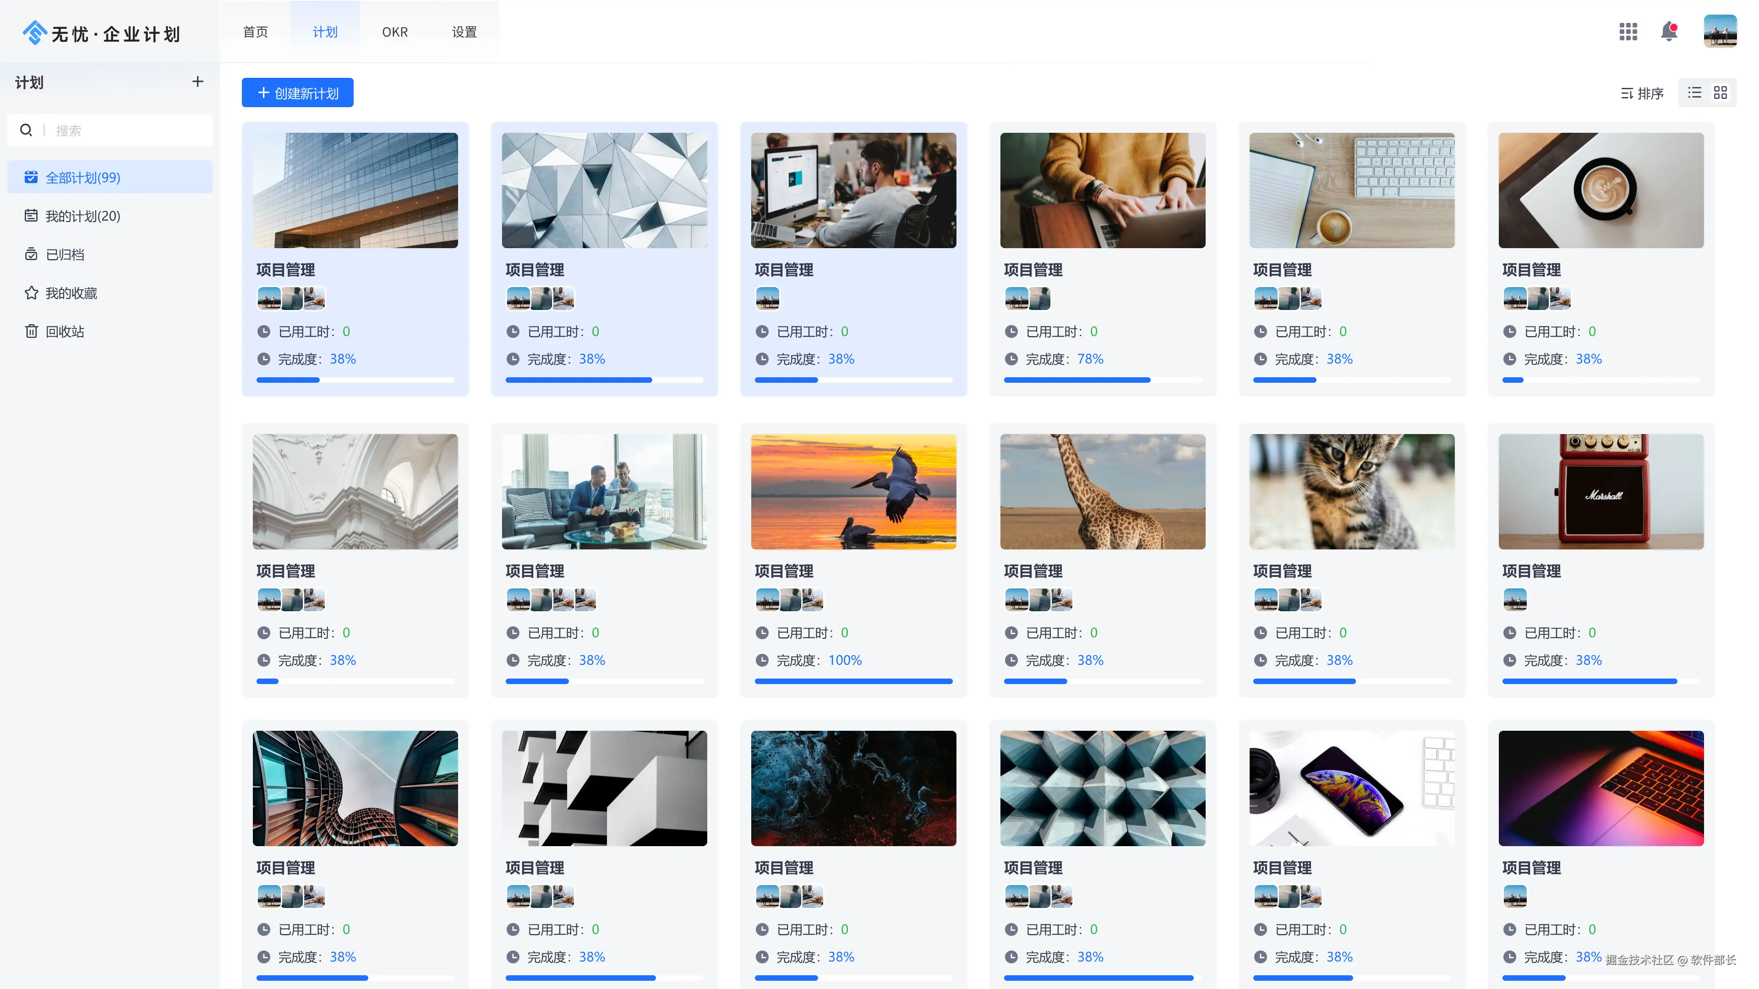Switch to the OKR tab

(x=395, y=32)
